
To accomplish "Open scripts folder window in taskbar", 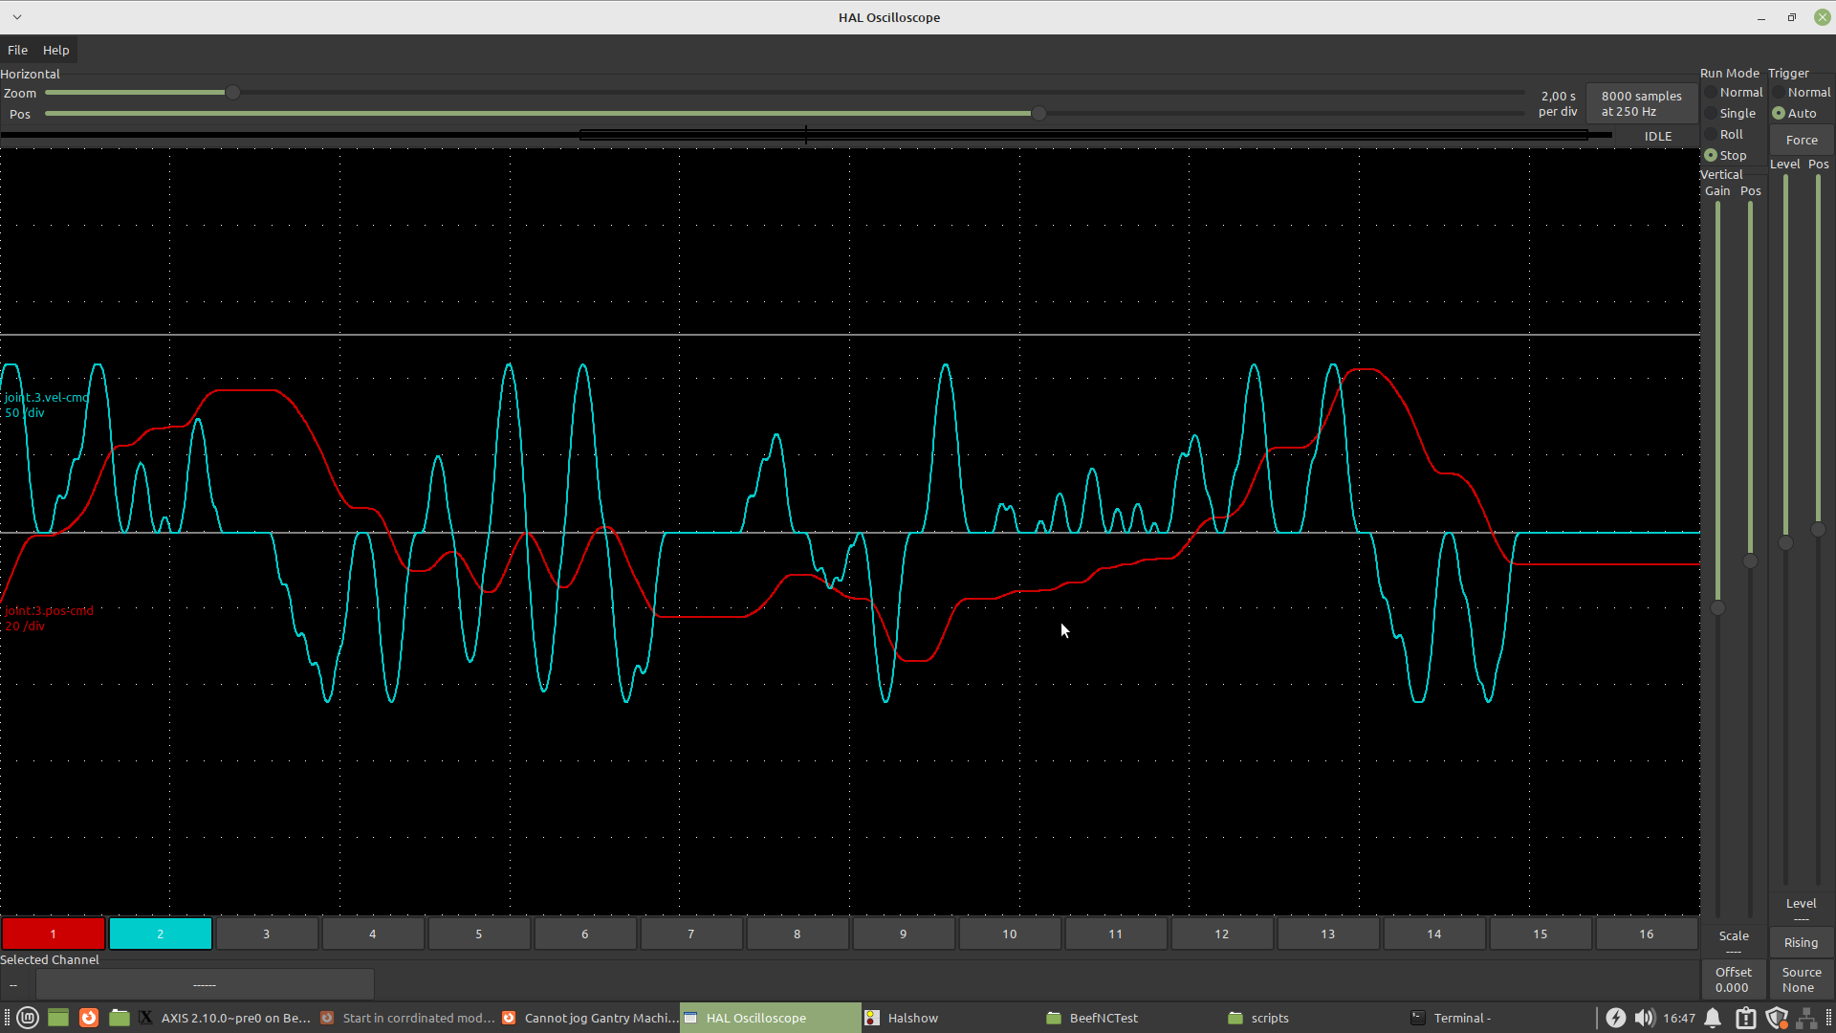I will tap(1314, 1018).
